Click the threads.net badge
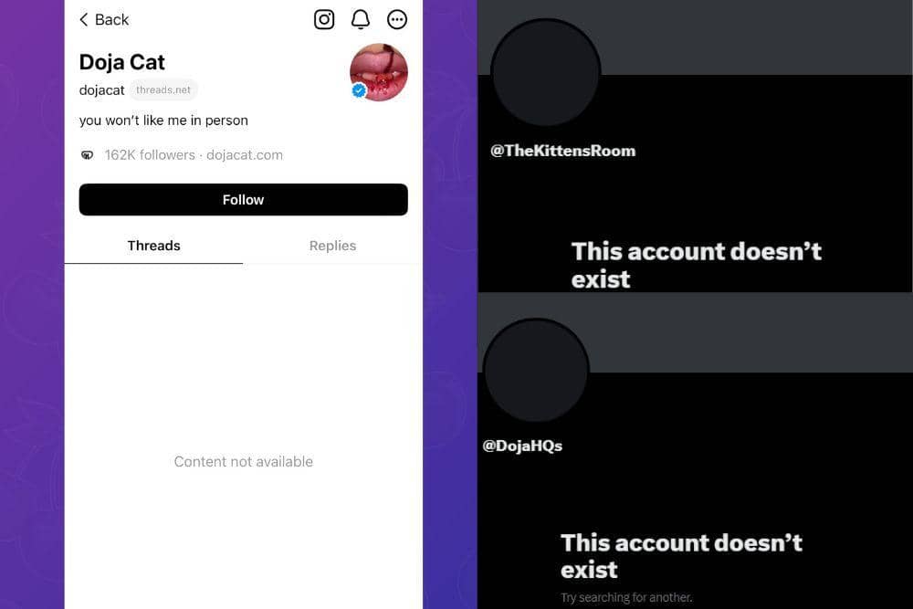Screen dimensions: 913x609 (x=163, y=90)
